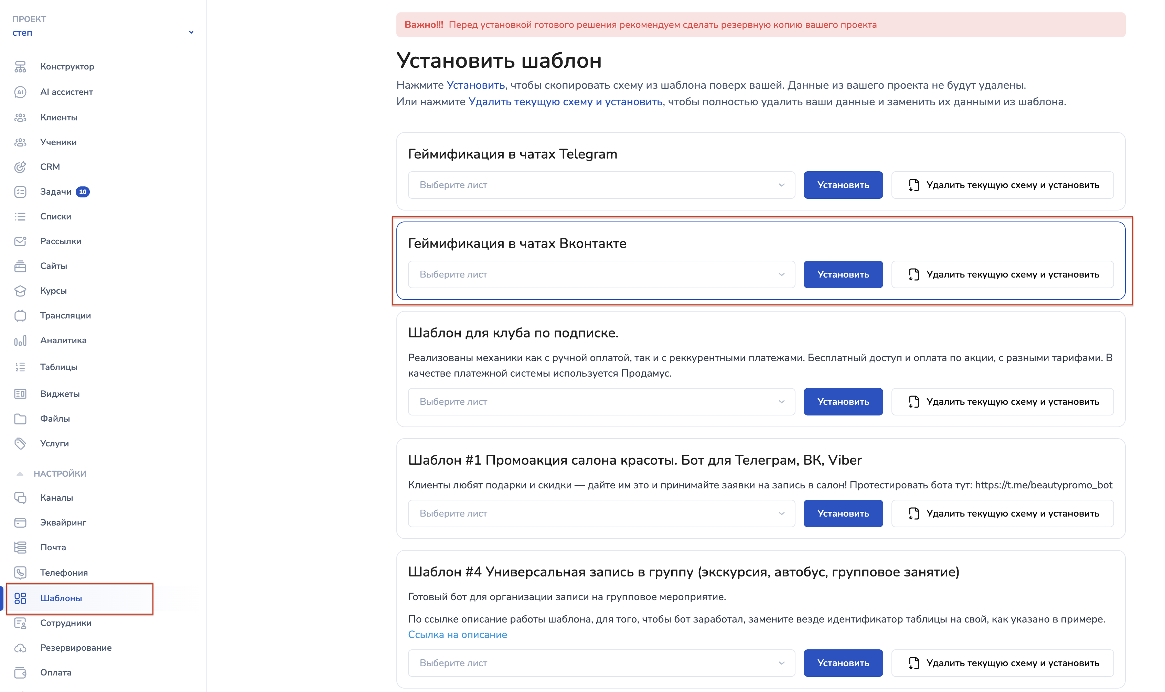Open the Задачи menu item
Screen dimensions: 1165x692
(56, 192)
